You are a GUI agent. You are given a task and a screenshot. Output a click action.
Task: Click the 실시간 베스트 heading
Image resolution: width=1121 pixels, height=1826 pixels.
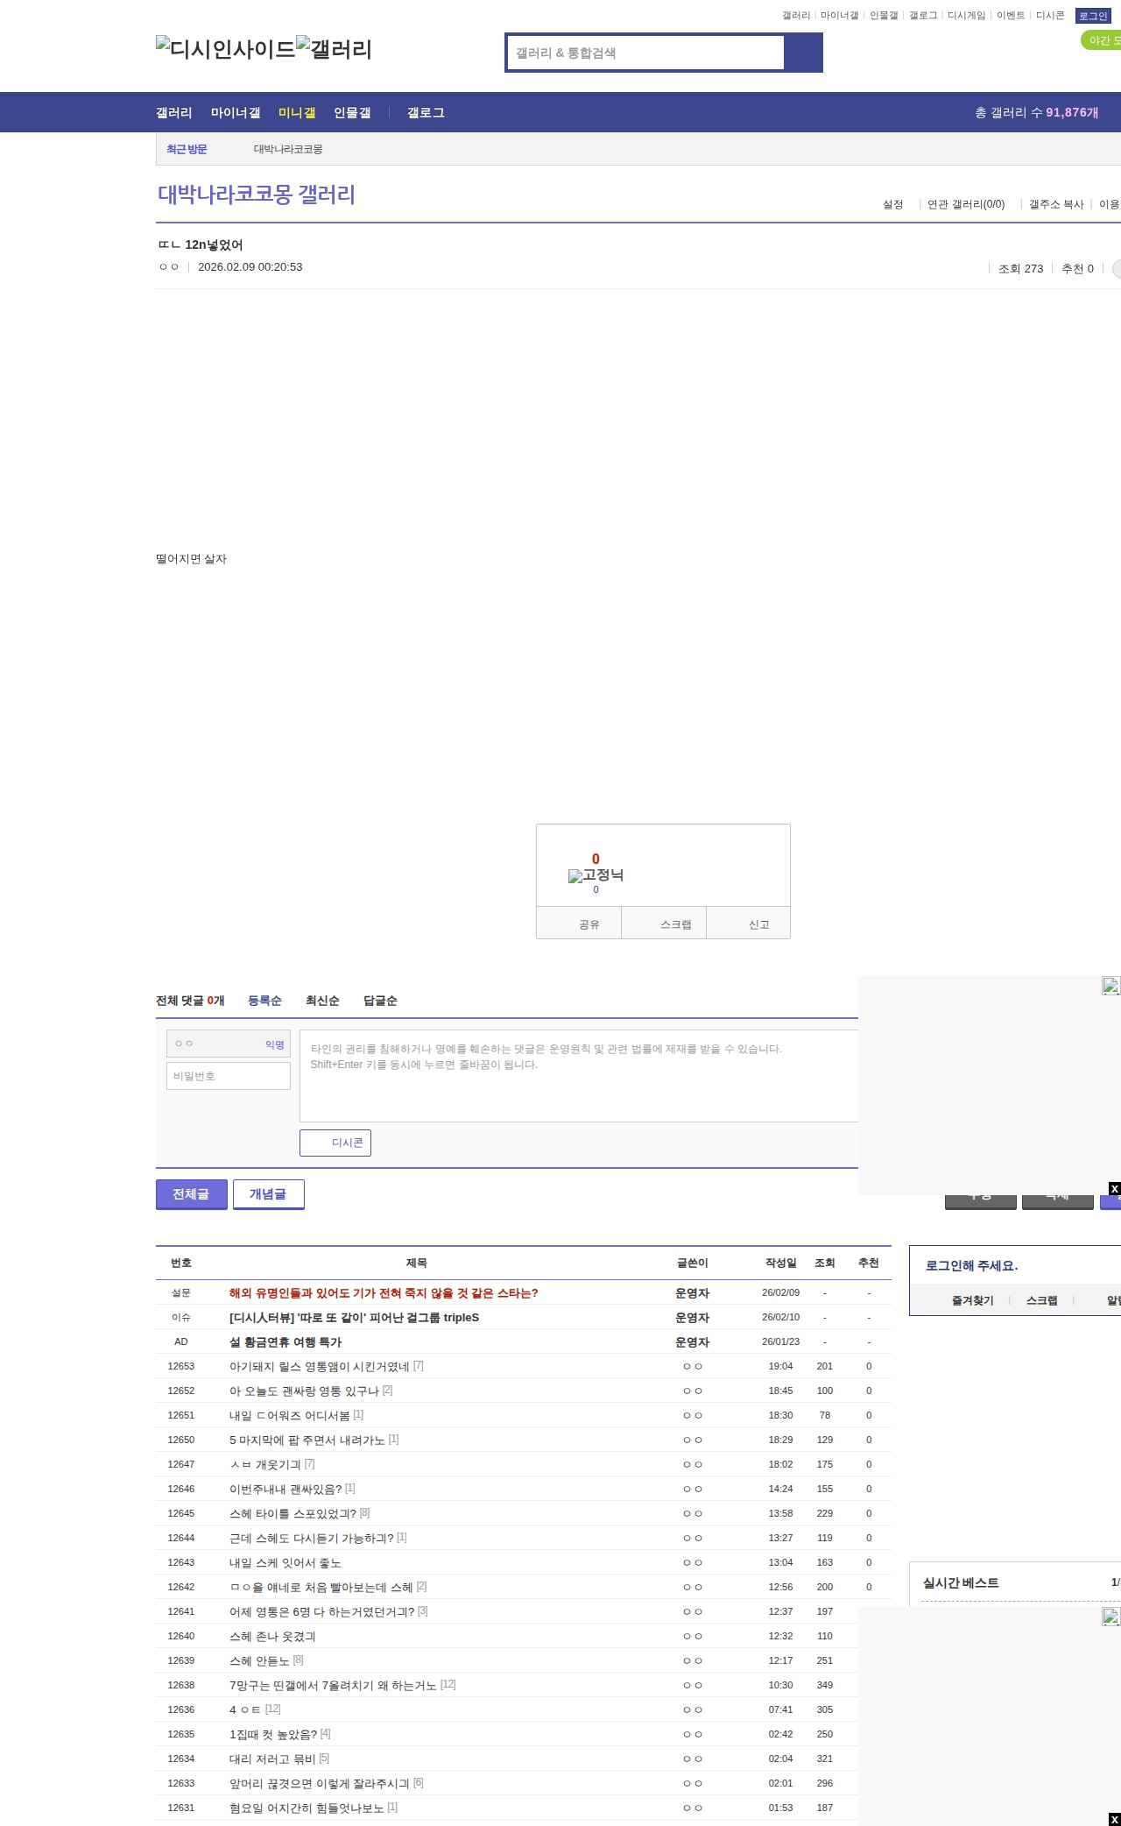pyautogui.click(x=961, y=1582)
